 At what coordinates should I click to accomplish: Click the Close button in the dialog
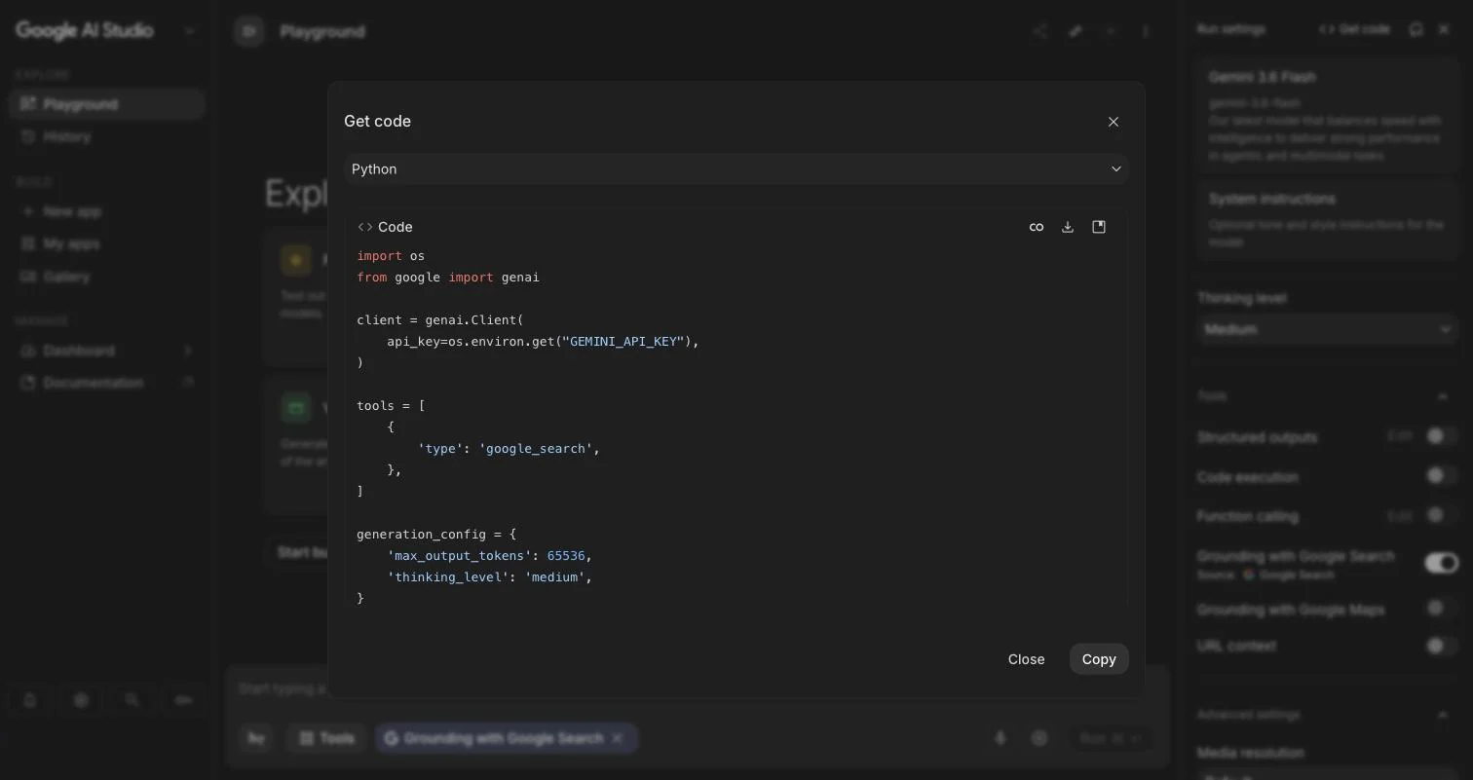(1026, 659)
